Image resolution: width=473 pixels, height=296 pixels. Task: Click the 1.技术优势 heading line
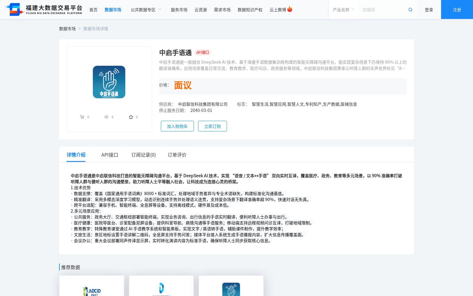click(81, 188)
